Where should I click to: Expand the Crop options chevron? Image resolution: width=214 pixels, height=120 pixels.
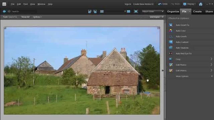pos(211,59)
